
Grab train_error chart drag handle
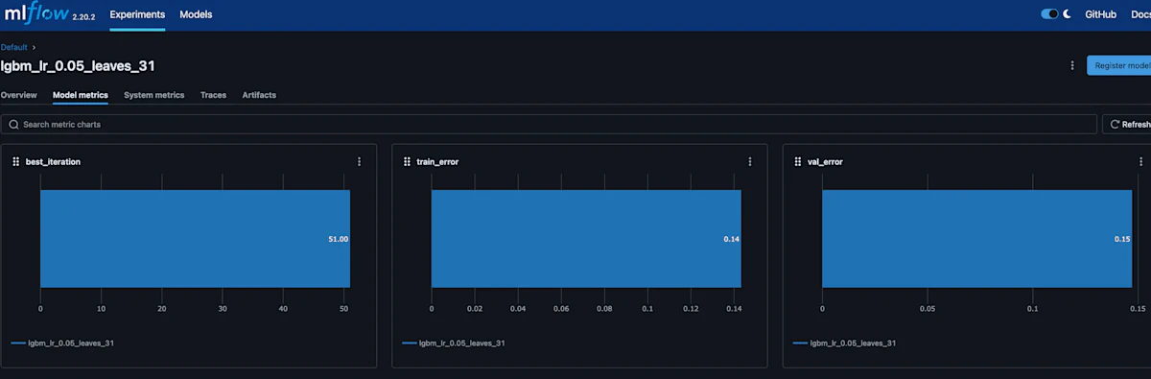pyautogui.click(x=407, y=162)
